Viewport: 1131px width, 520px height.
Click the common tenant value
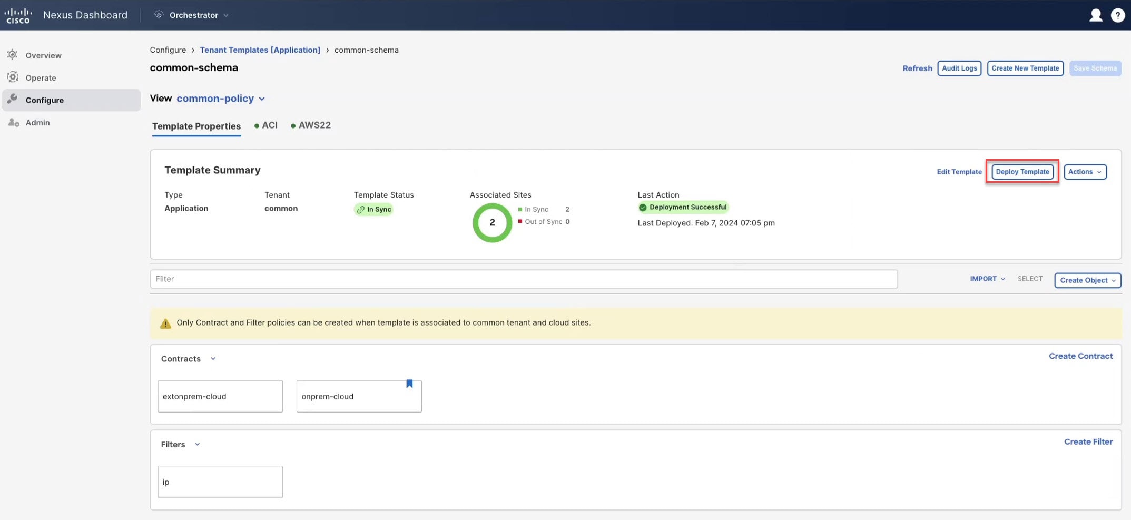[x=281, y=209]
